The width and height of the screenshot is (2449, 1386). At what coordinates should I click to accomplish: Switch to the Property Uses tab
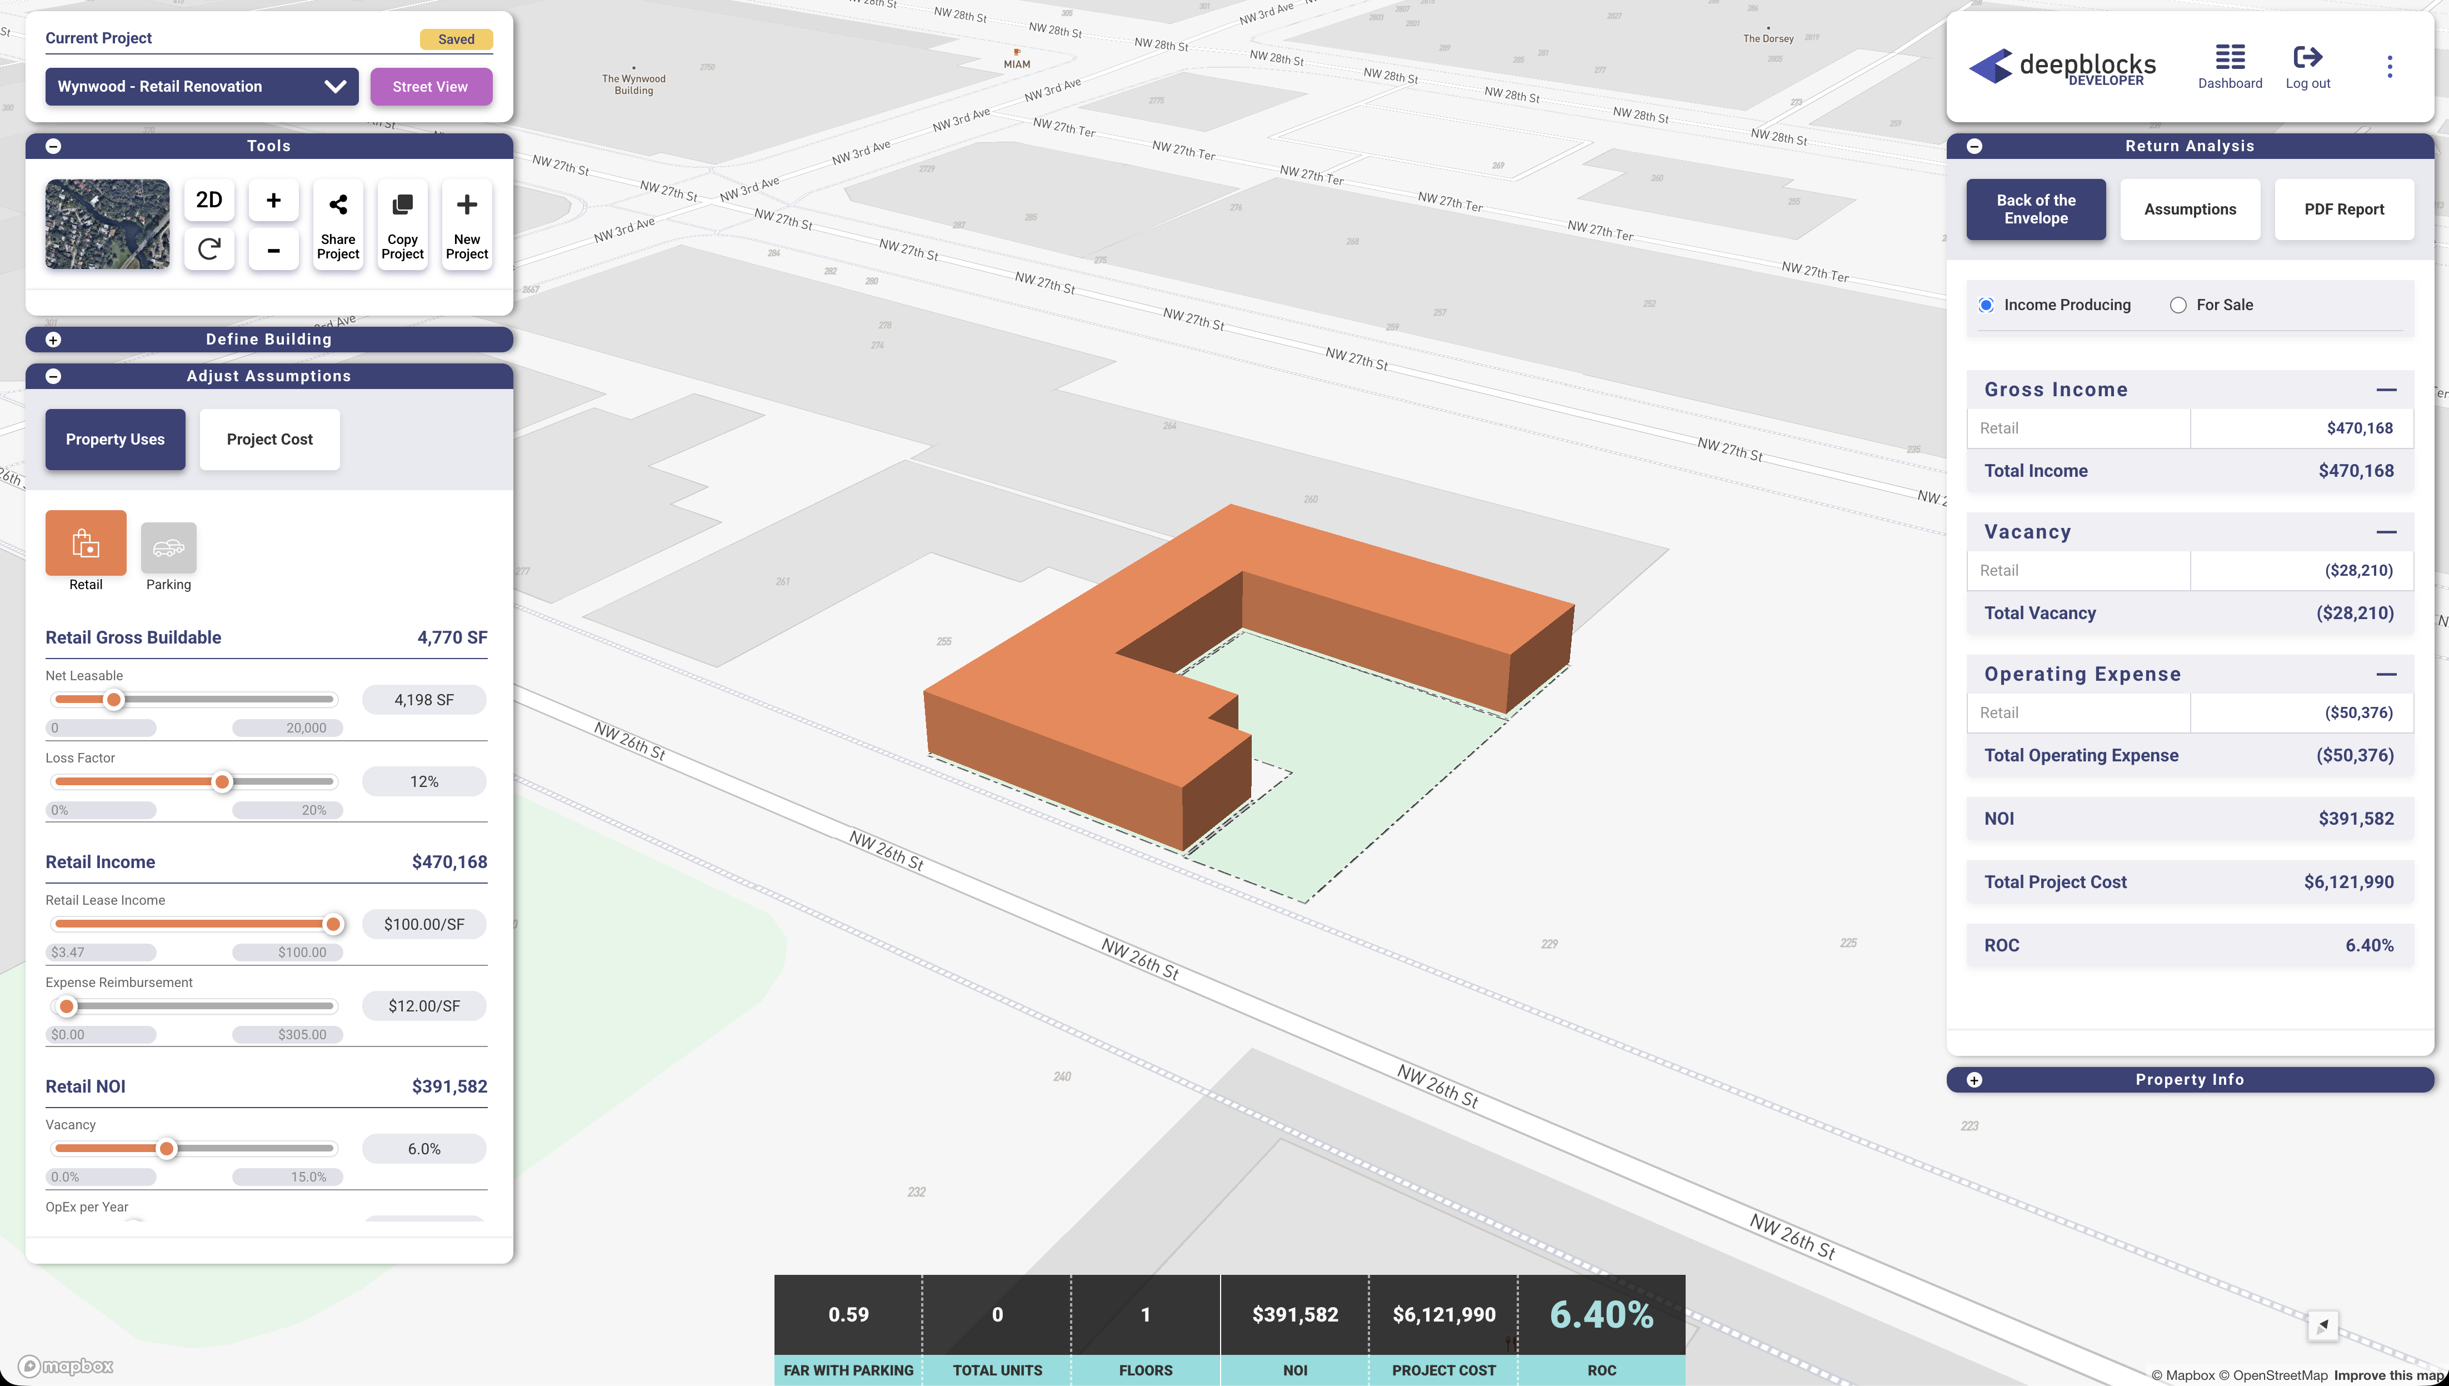pos(115,440)
